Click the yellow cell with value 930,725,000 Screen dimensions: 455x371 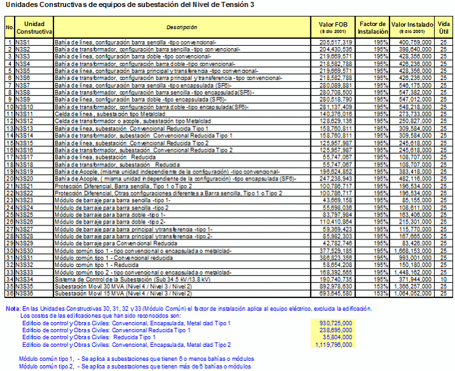pos(336,323)
